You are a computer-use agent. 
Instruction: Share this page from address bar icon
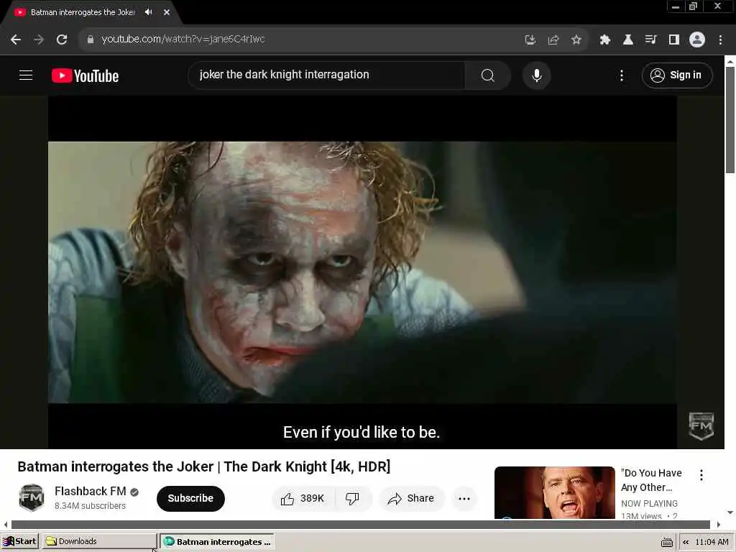pyautogui.click(x=553, y=40)
